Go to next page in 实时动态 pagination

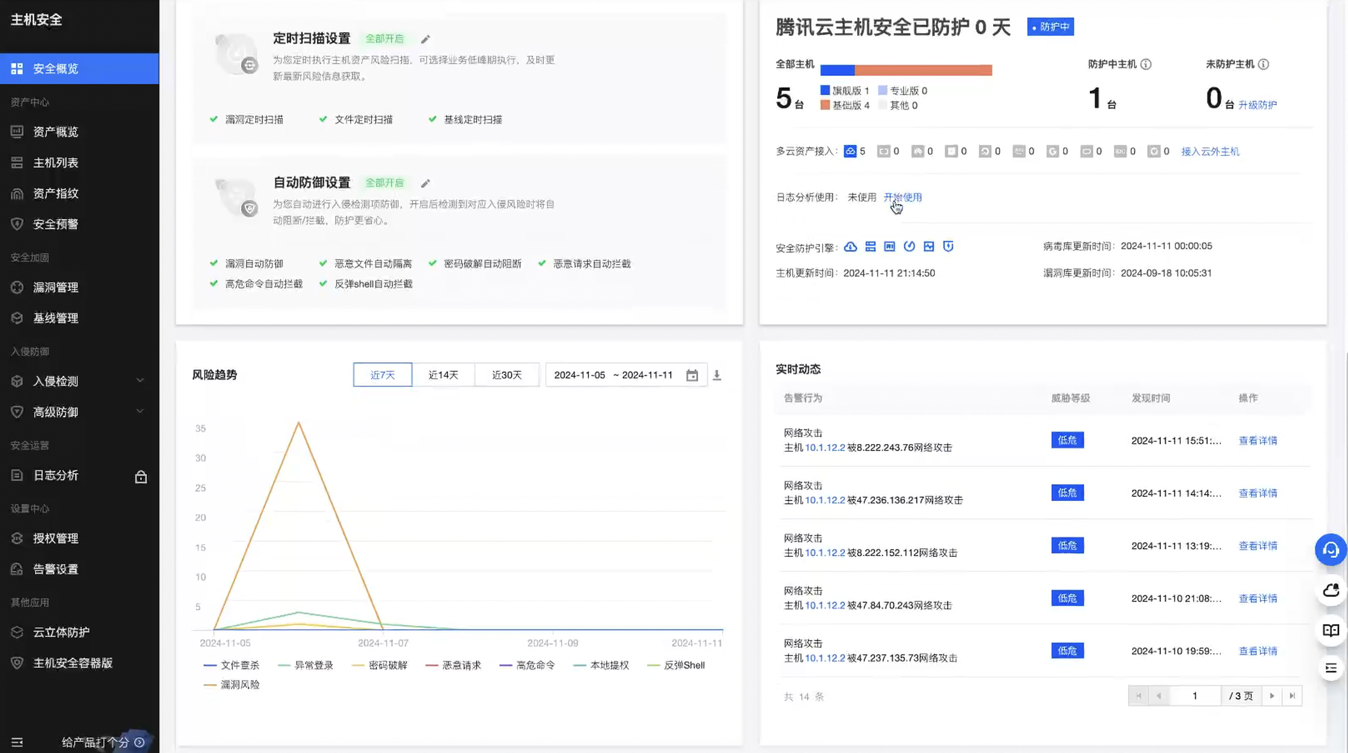point(1272,696)
